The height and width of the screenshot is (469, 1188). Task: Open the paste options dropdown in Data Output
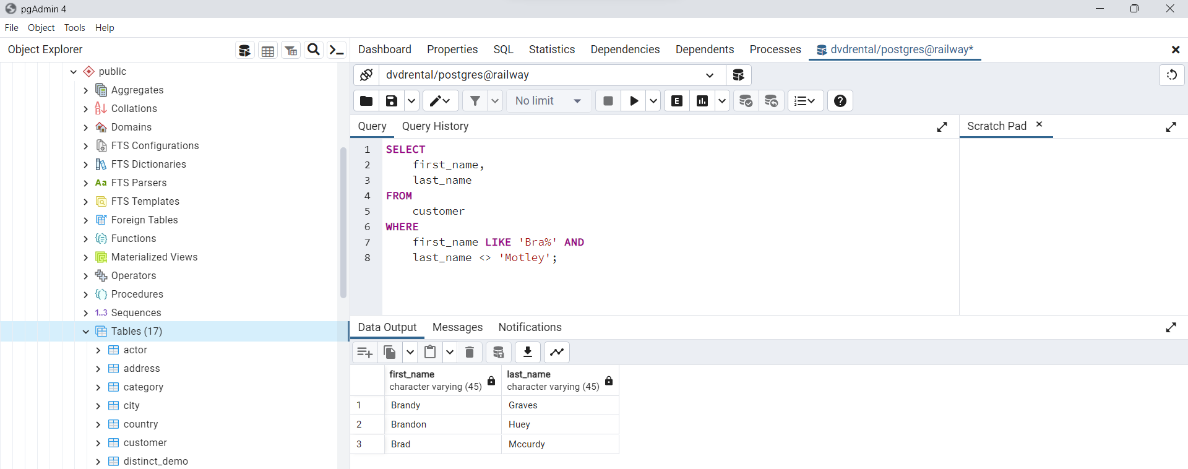[x=450, y=352]
